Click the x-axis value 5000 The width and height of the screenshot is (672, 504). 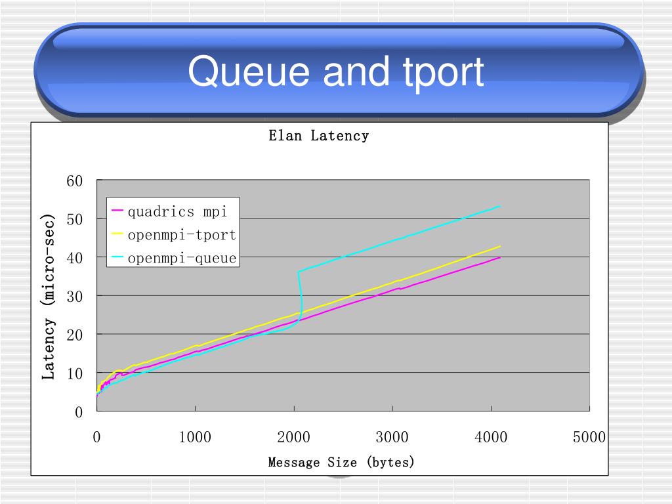pos(589,437)
